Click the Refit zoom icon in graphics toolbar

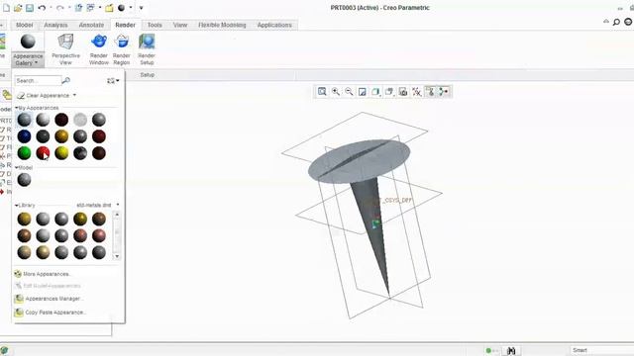pyautogui.click(x=322, y=92)
